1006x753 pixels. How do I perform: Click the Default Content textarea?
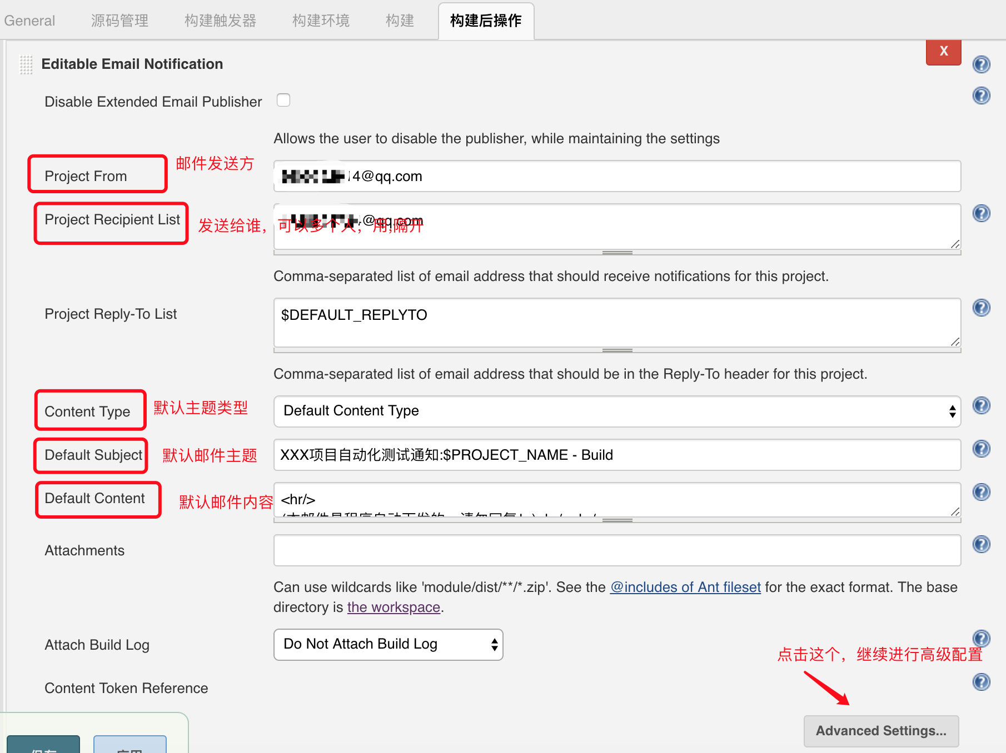click(x=617, y=500)
